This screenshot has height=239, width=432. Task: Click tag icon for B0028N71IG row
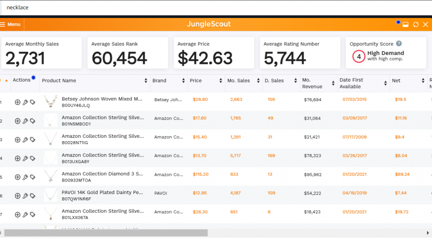pos(32,140)
